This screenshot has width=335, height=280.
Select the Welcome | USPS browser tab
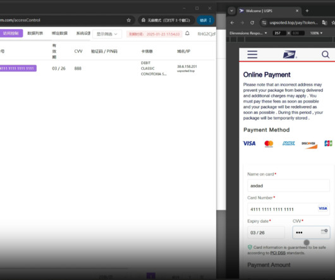[269, 11]
